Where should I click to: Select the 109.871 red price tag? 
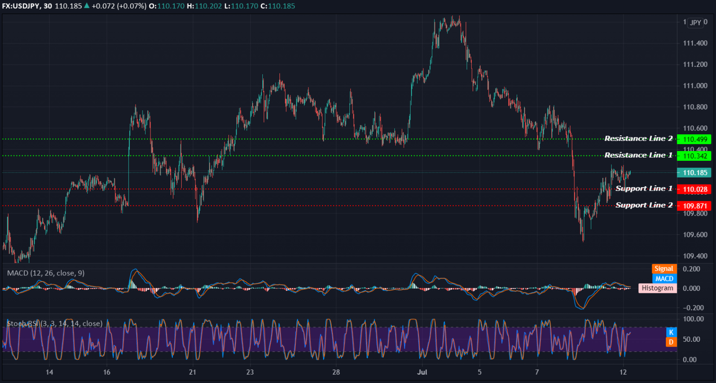pos(694,206)
